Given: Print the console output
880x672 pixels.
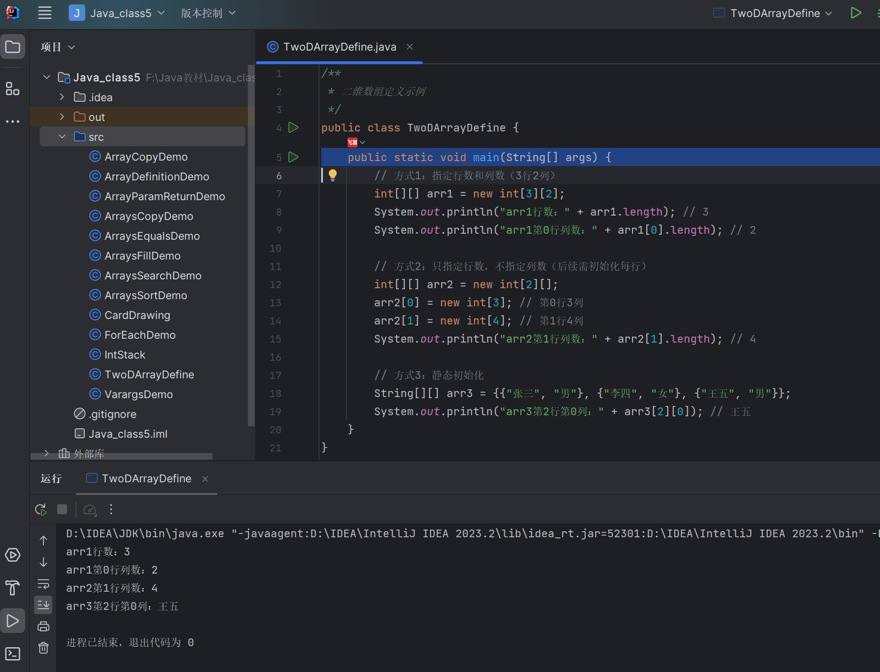Looking at the screenshot, I should click(43, 626).
